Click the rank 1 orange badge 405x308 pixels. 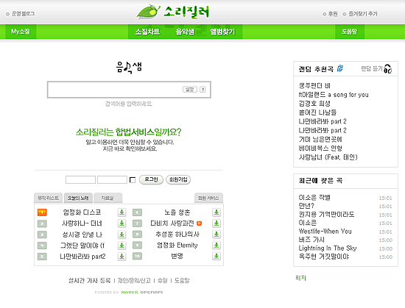[42, 212]
